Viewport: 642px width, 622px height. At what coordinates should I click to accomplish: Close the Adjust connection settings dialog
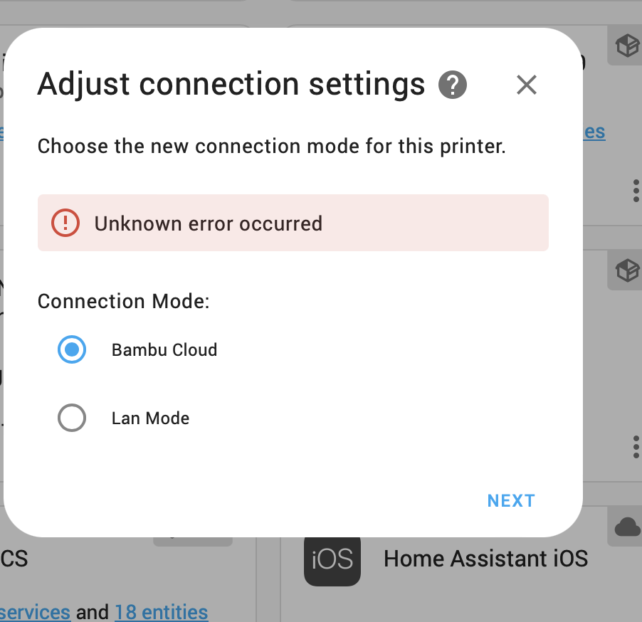pos(526,85)
